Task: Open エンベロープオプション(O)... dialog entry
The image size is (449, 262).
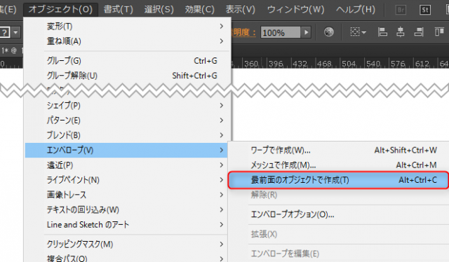Action: coord(338,214)
